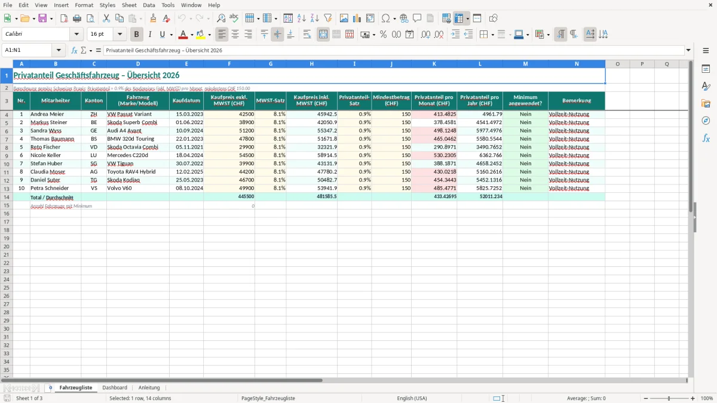Click the formula input line field

[x=394, y=50]
